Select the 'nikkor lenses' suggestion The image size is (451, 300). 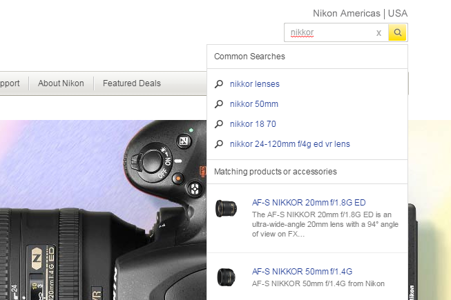255,84
